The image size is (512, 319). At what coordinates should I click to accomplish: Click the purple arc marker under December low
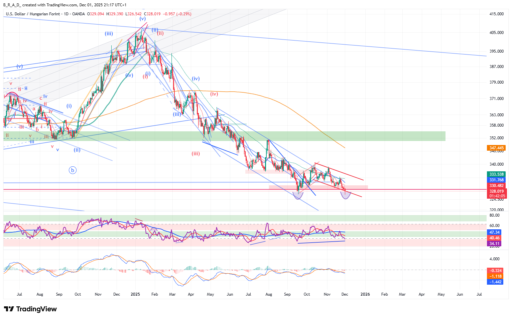(345, 196)
